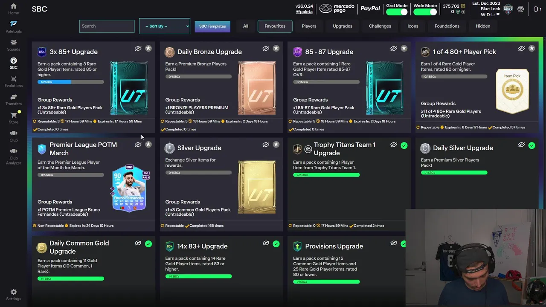Screen dimensions: 546x307
Task: Open Paletools in the sidebar
Action: coord(14,27)
